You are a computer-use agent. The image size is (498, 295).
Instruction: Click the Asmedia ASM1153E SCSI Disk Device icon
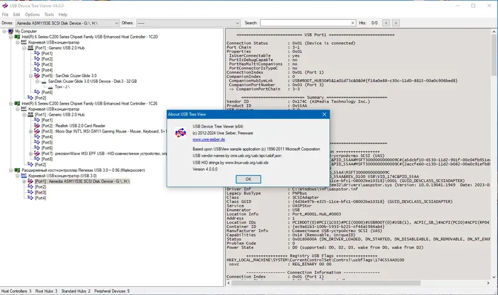[31, 181]
